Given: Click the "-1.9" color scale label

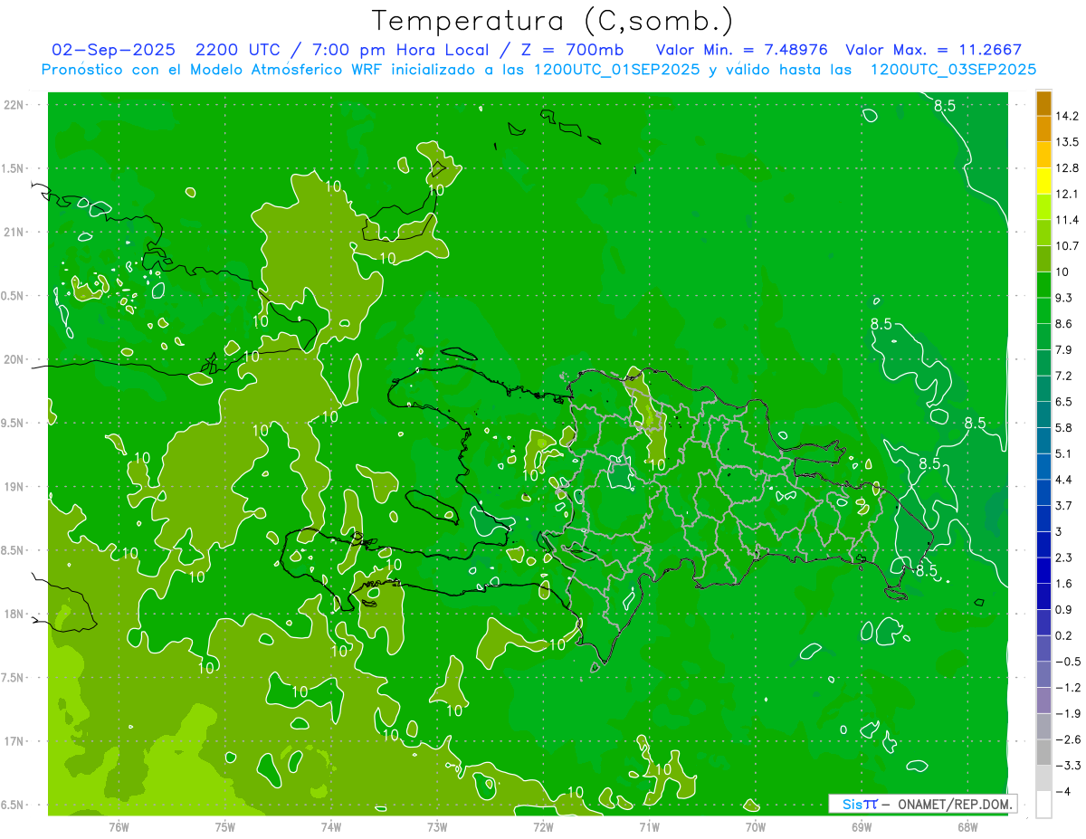Looking at the screenshot, I should click(1068, 714).
